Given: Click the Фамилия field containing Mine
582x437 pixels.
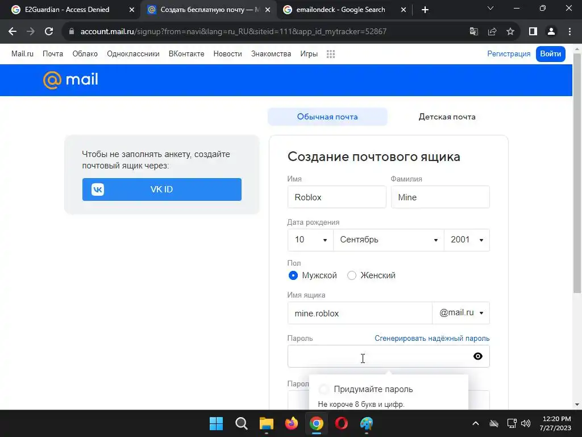Looking at the screenshot, I should click(x=440, y=197).
